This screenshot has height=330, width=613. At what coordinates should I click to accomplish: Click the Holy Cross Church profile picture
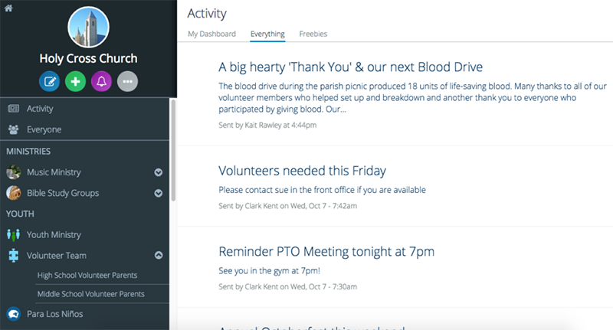point(89,27)
